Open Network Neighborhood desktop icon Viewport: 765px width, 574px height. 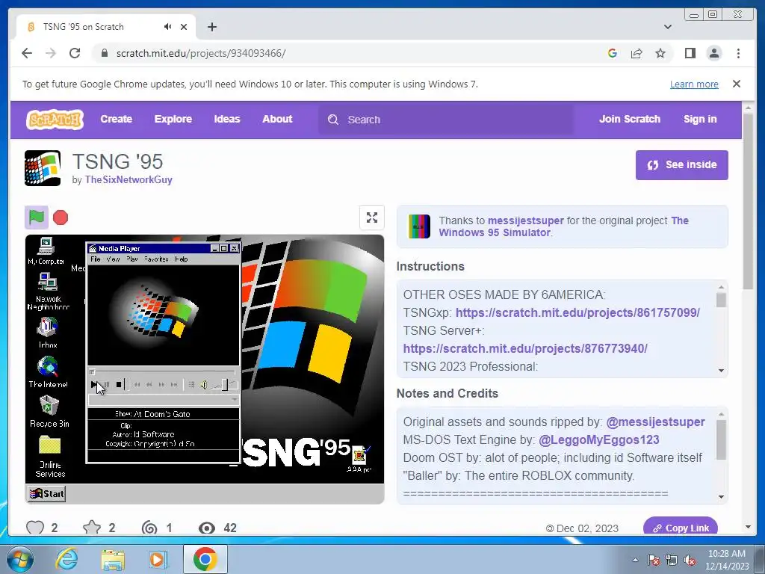tap(48, 291)
